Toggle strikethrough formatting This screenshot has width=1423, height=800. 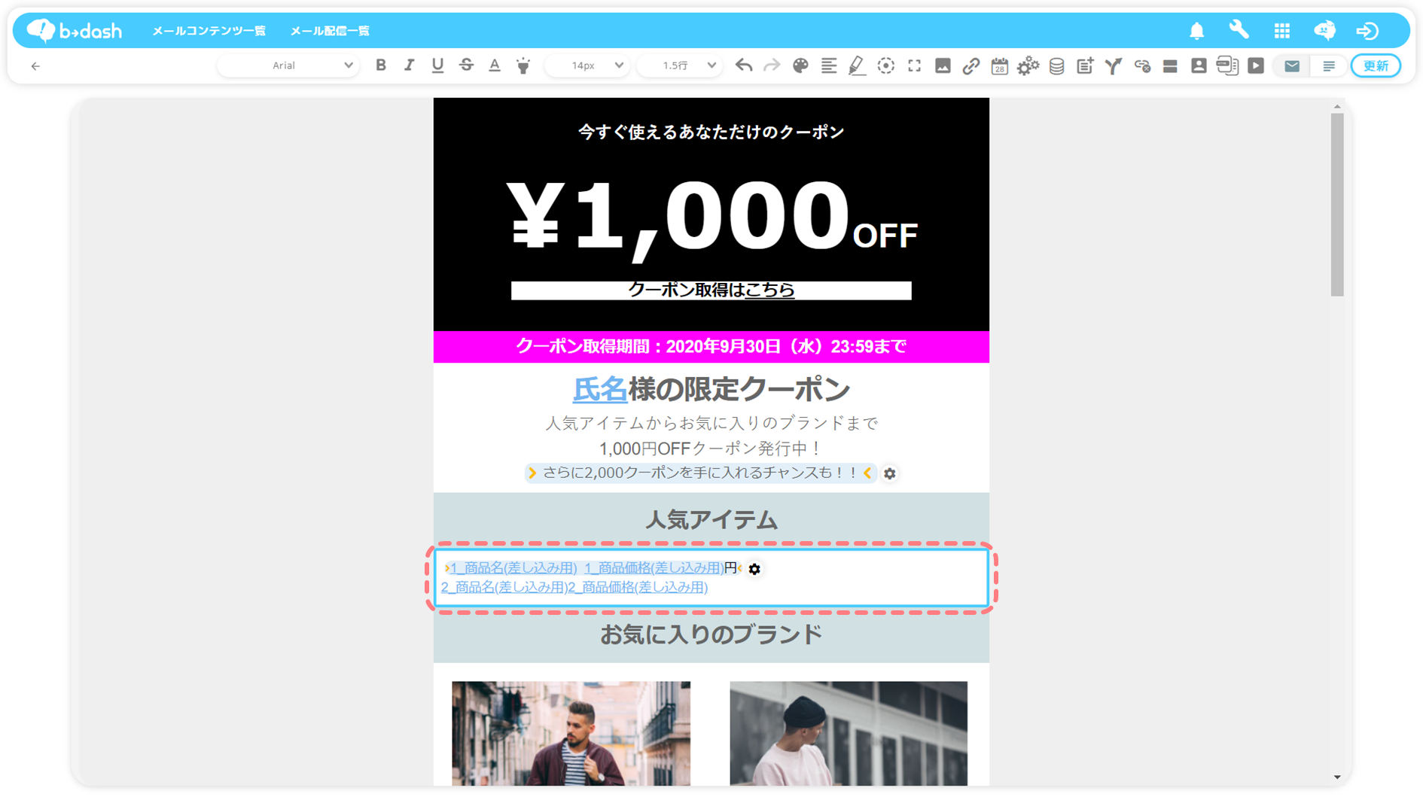pos(466,65)
